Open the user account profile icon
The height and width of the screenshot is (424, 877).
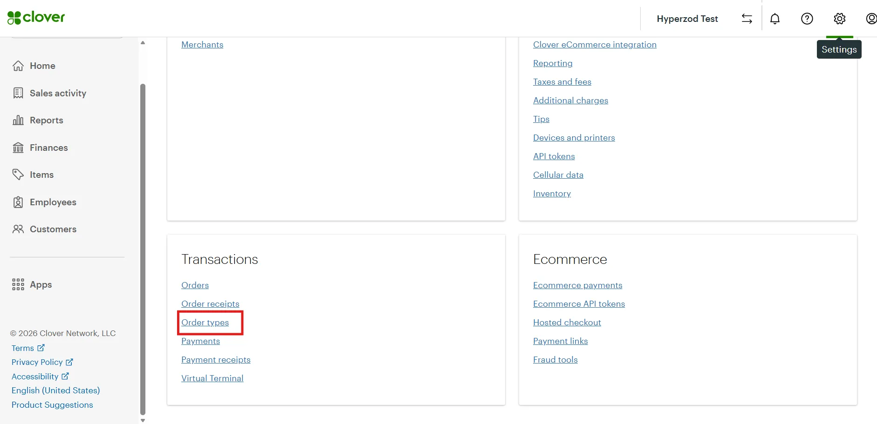[x=871, y=19]
